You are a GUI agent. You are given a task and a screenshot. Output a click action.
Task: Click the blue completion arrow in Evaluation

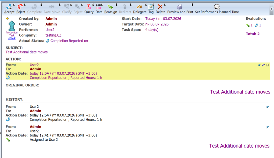(x=256, y=25)
